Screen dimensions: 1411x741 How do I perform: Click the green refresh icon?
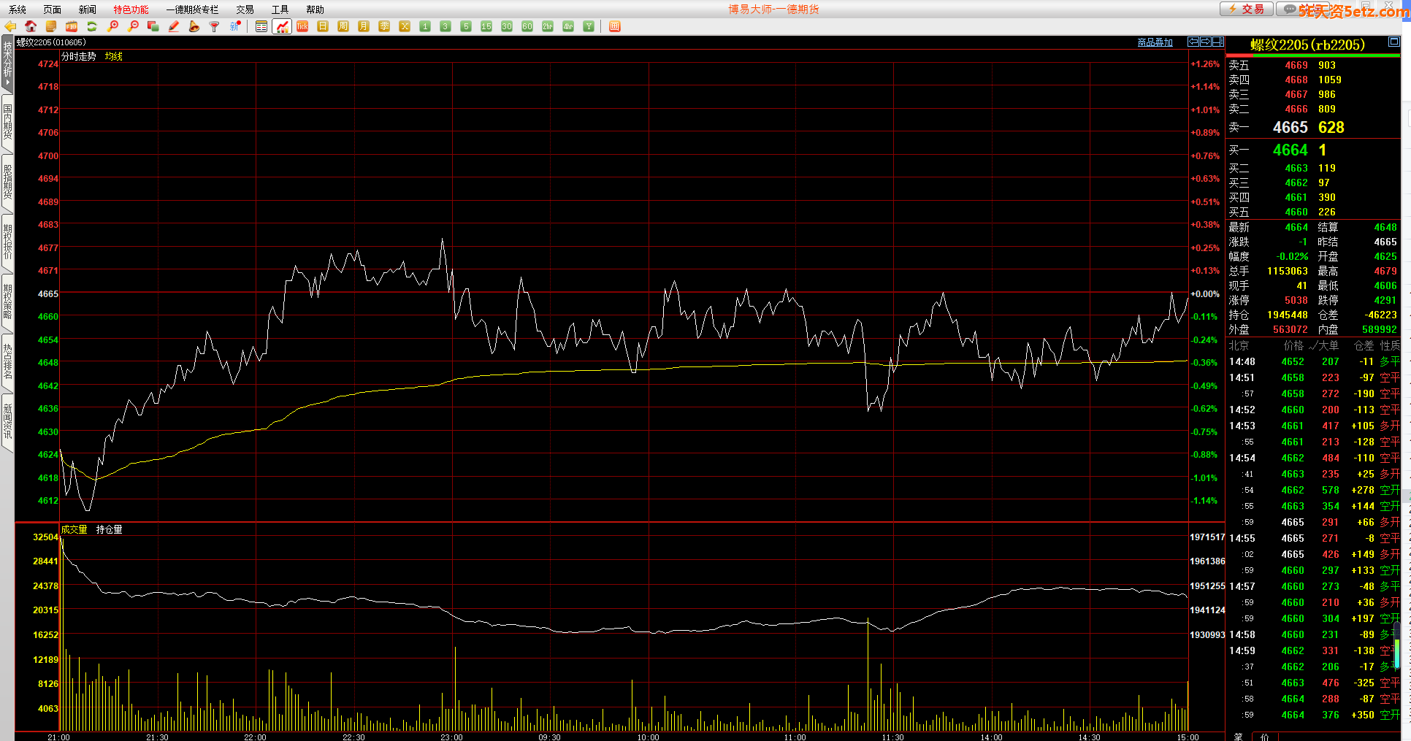coord(92,26)
